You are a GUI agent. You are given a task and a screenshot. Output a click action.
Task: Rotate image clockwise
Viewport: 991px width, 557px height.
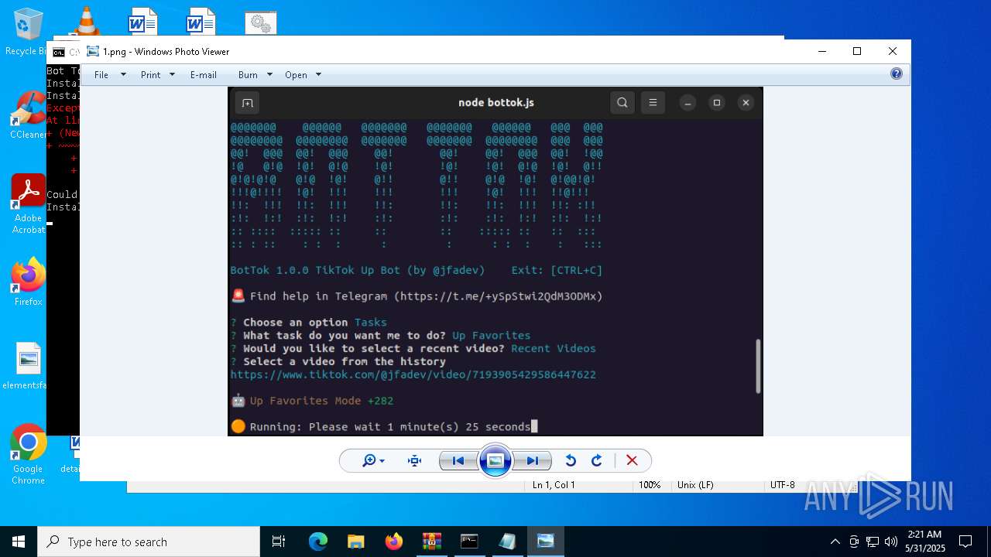point(597,460)
